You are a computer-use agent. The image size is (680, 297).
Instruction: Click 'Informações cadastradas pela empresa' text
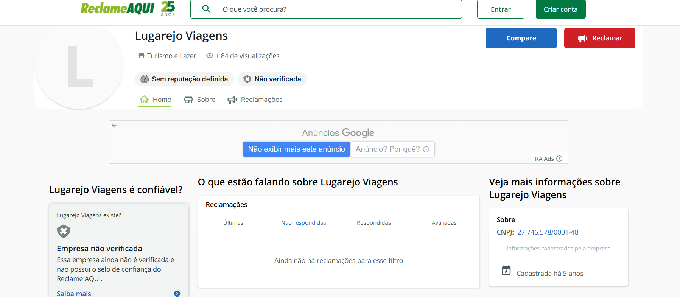559,249
